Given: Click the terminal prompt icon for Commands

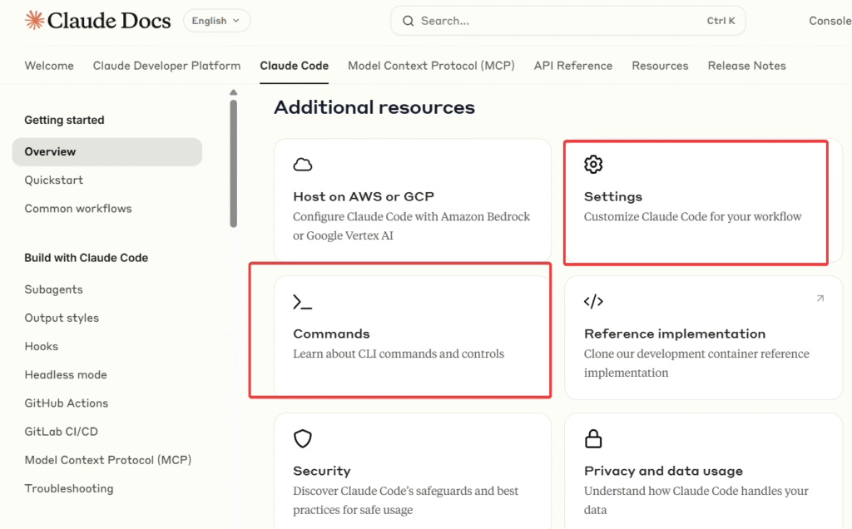Looking at the screenshot, I should click(x=303, y=302).
